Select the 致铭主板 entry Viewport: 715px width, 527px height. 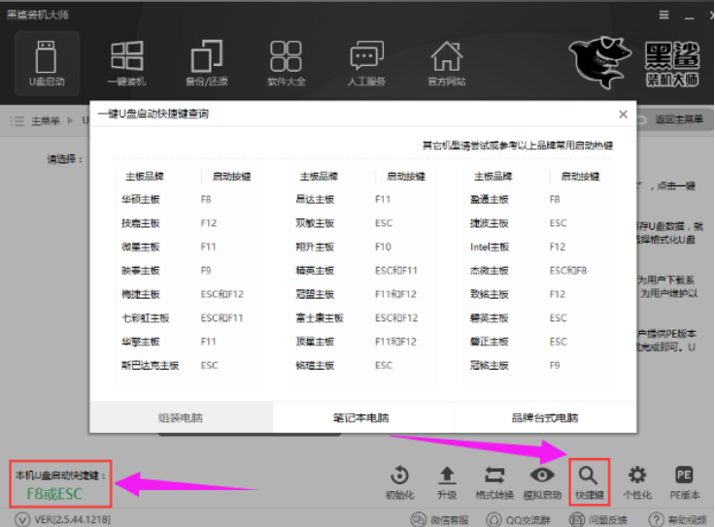(490, 294)
